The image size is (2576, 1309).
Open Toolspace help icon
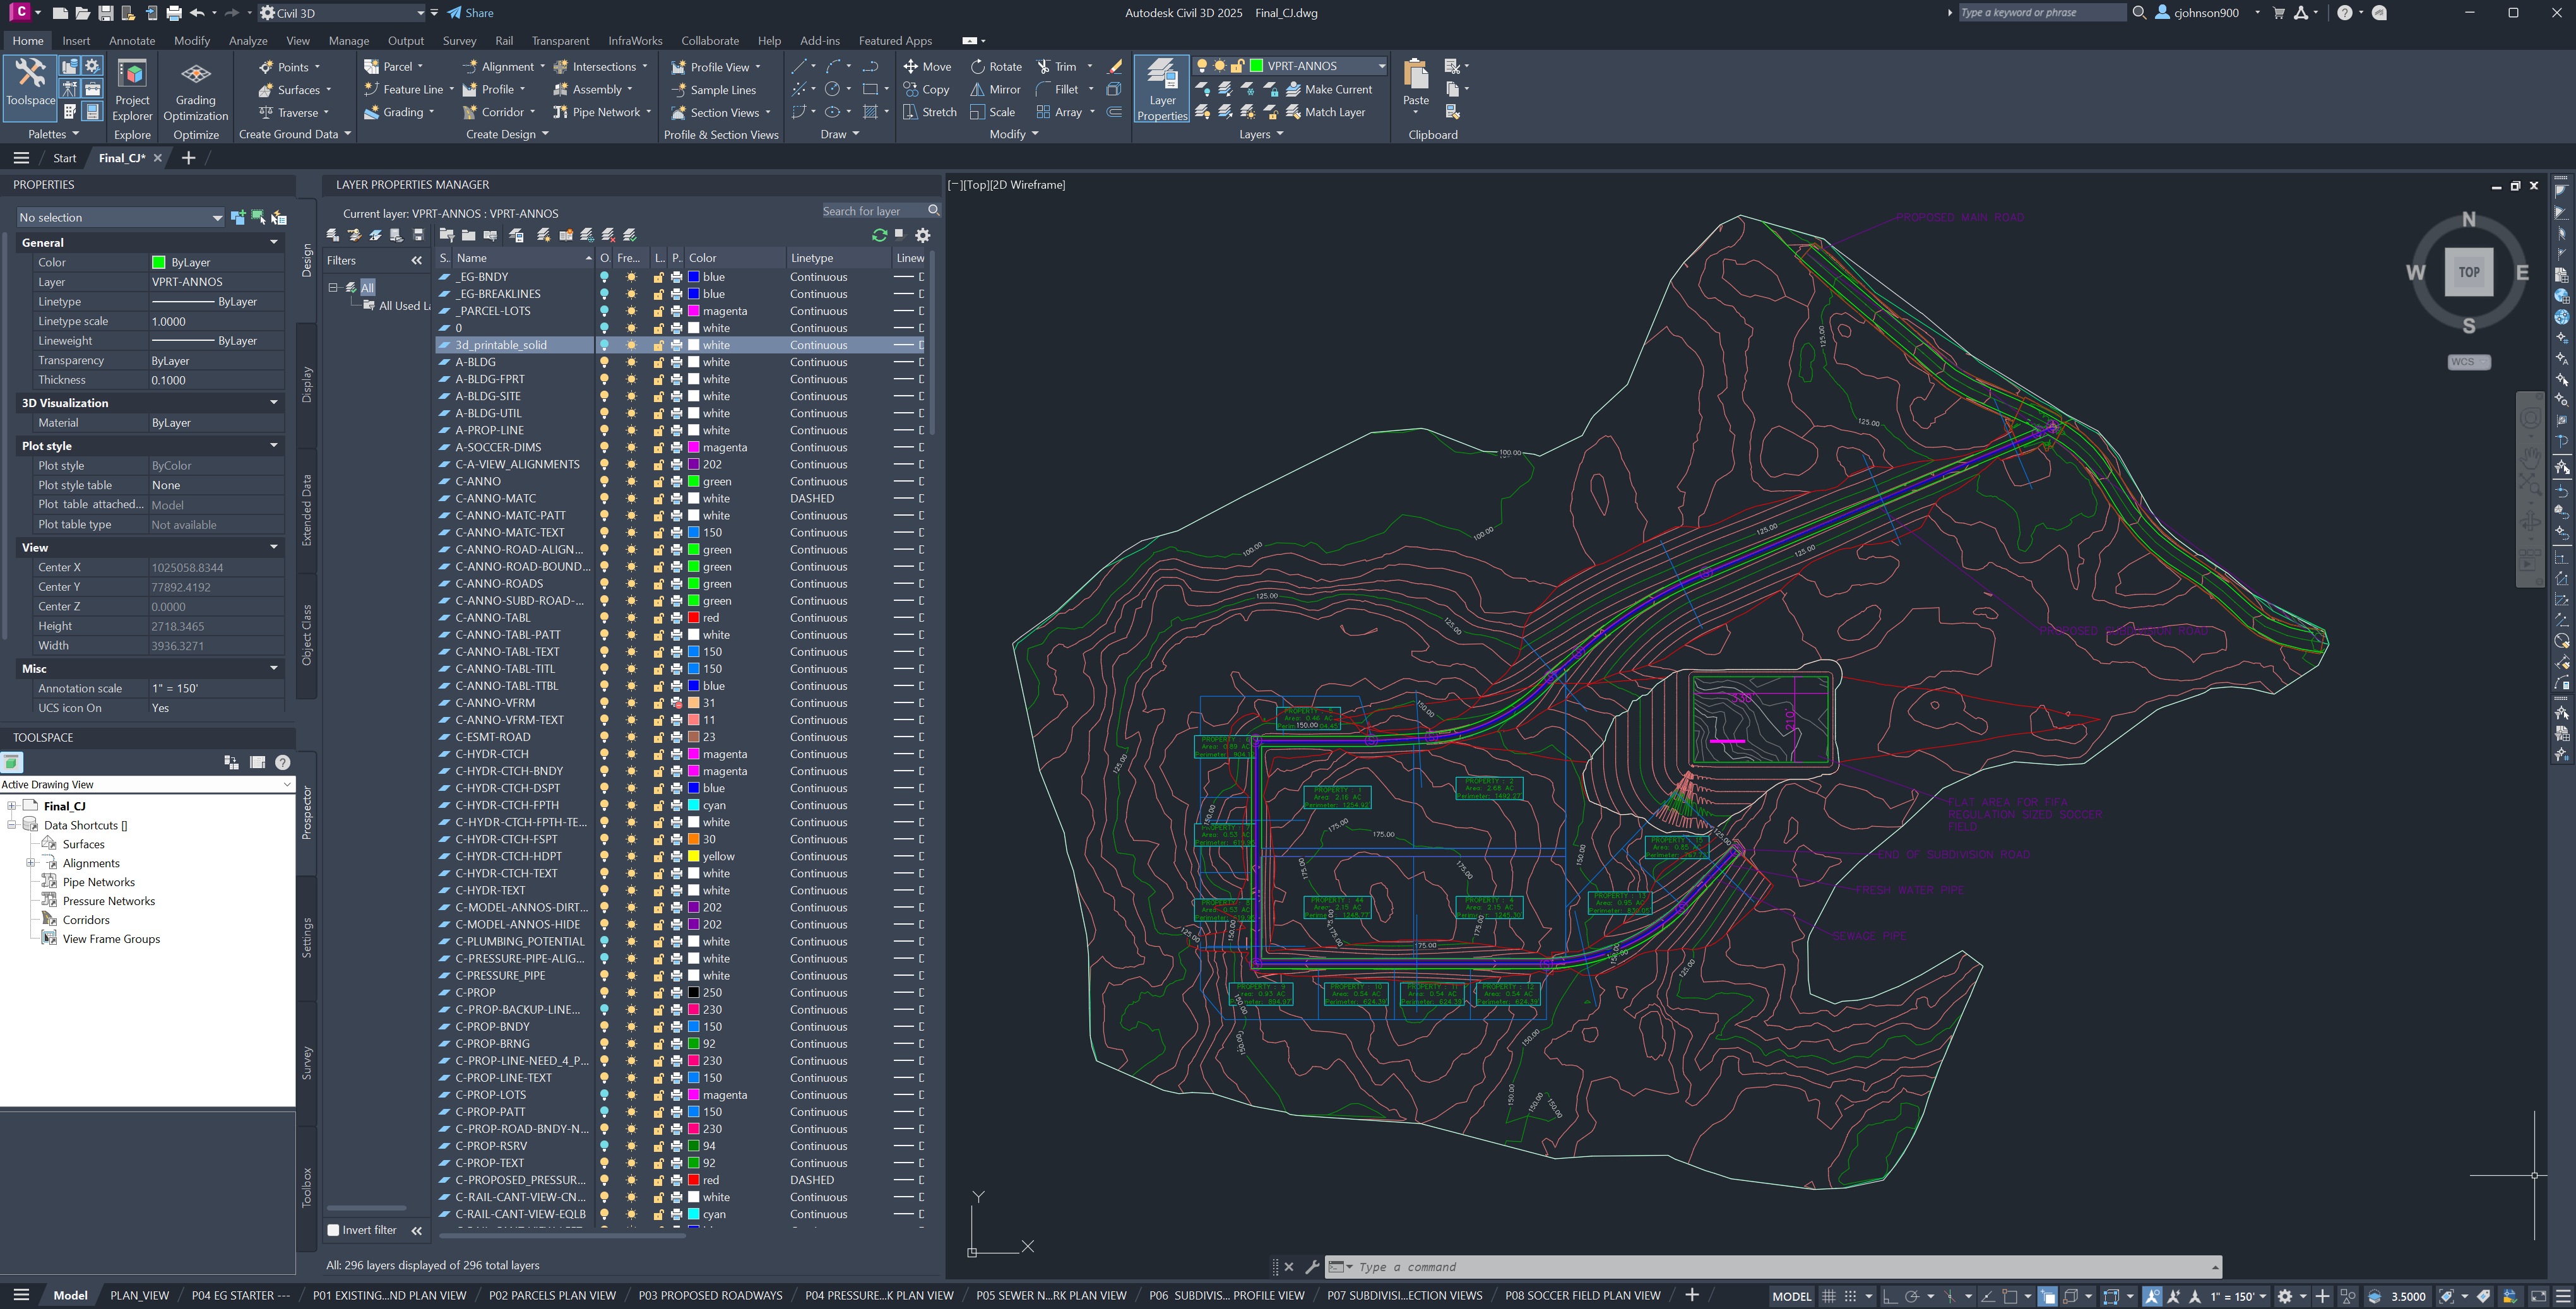click(x=283, y=762)
